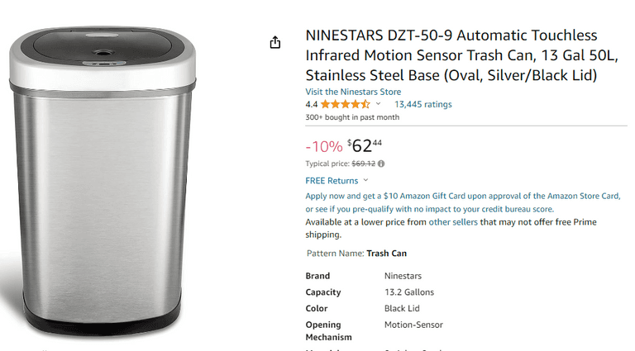Click the '300+ bought in past month' text
This screenshot has width=635, height=351.
pos(352,117)
